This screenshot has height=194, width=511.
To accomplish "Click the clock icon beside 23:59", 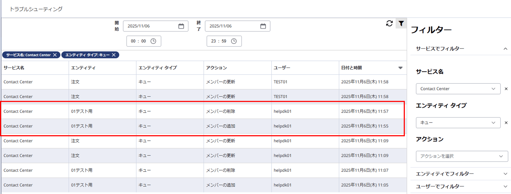I will 234,41.
